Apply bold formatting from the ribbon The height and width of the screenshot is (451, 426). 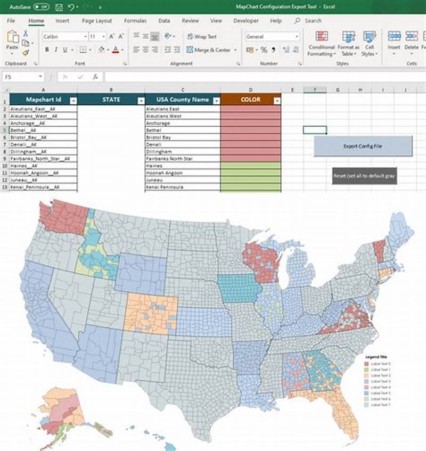pos(46,48)
